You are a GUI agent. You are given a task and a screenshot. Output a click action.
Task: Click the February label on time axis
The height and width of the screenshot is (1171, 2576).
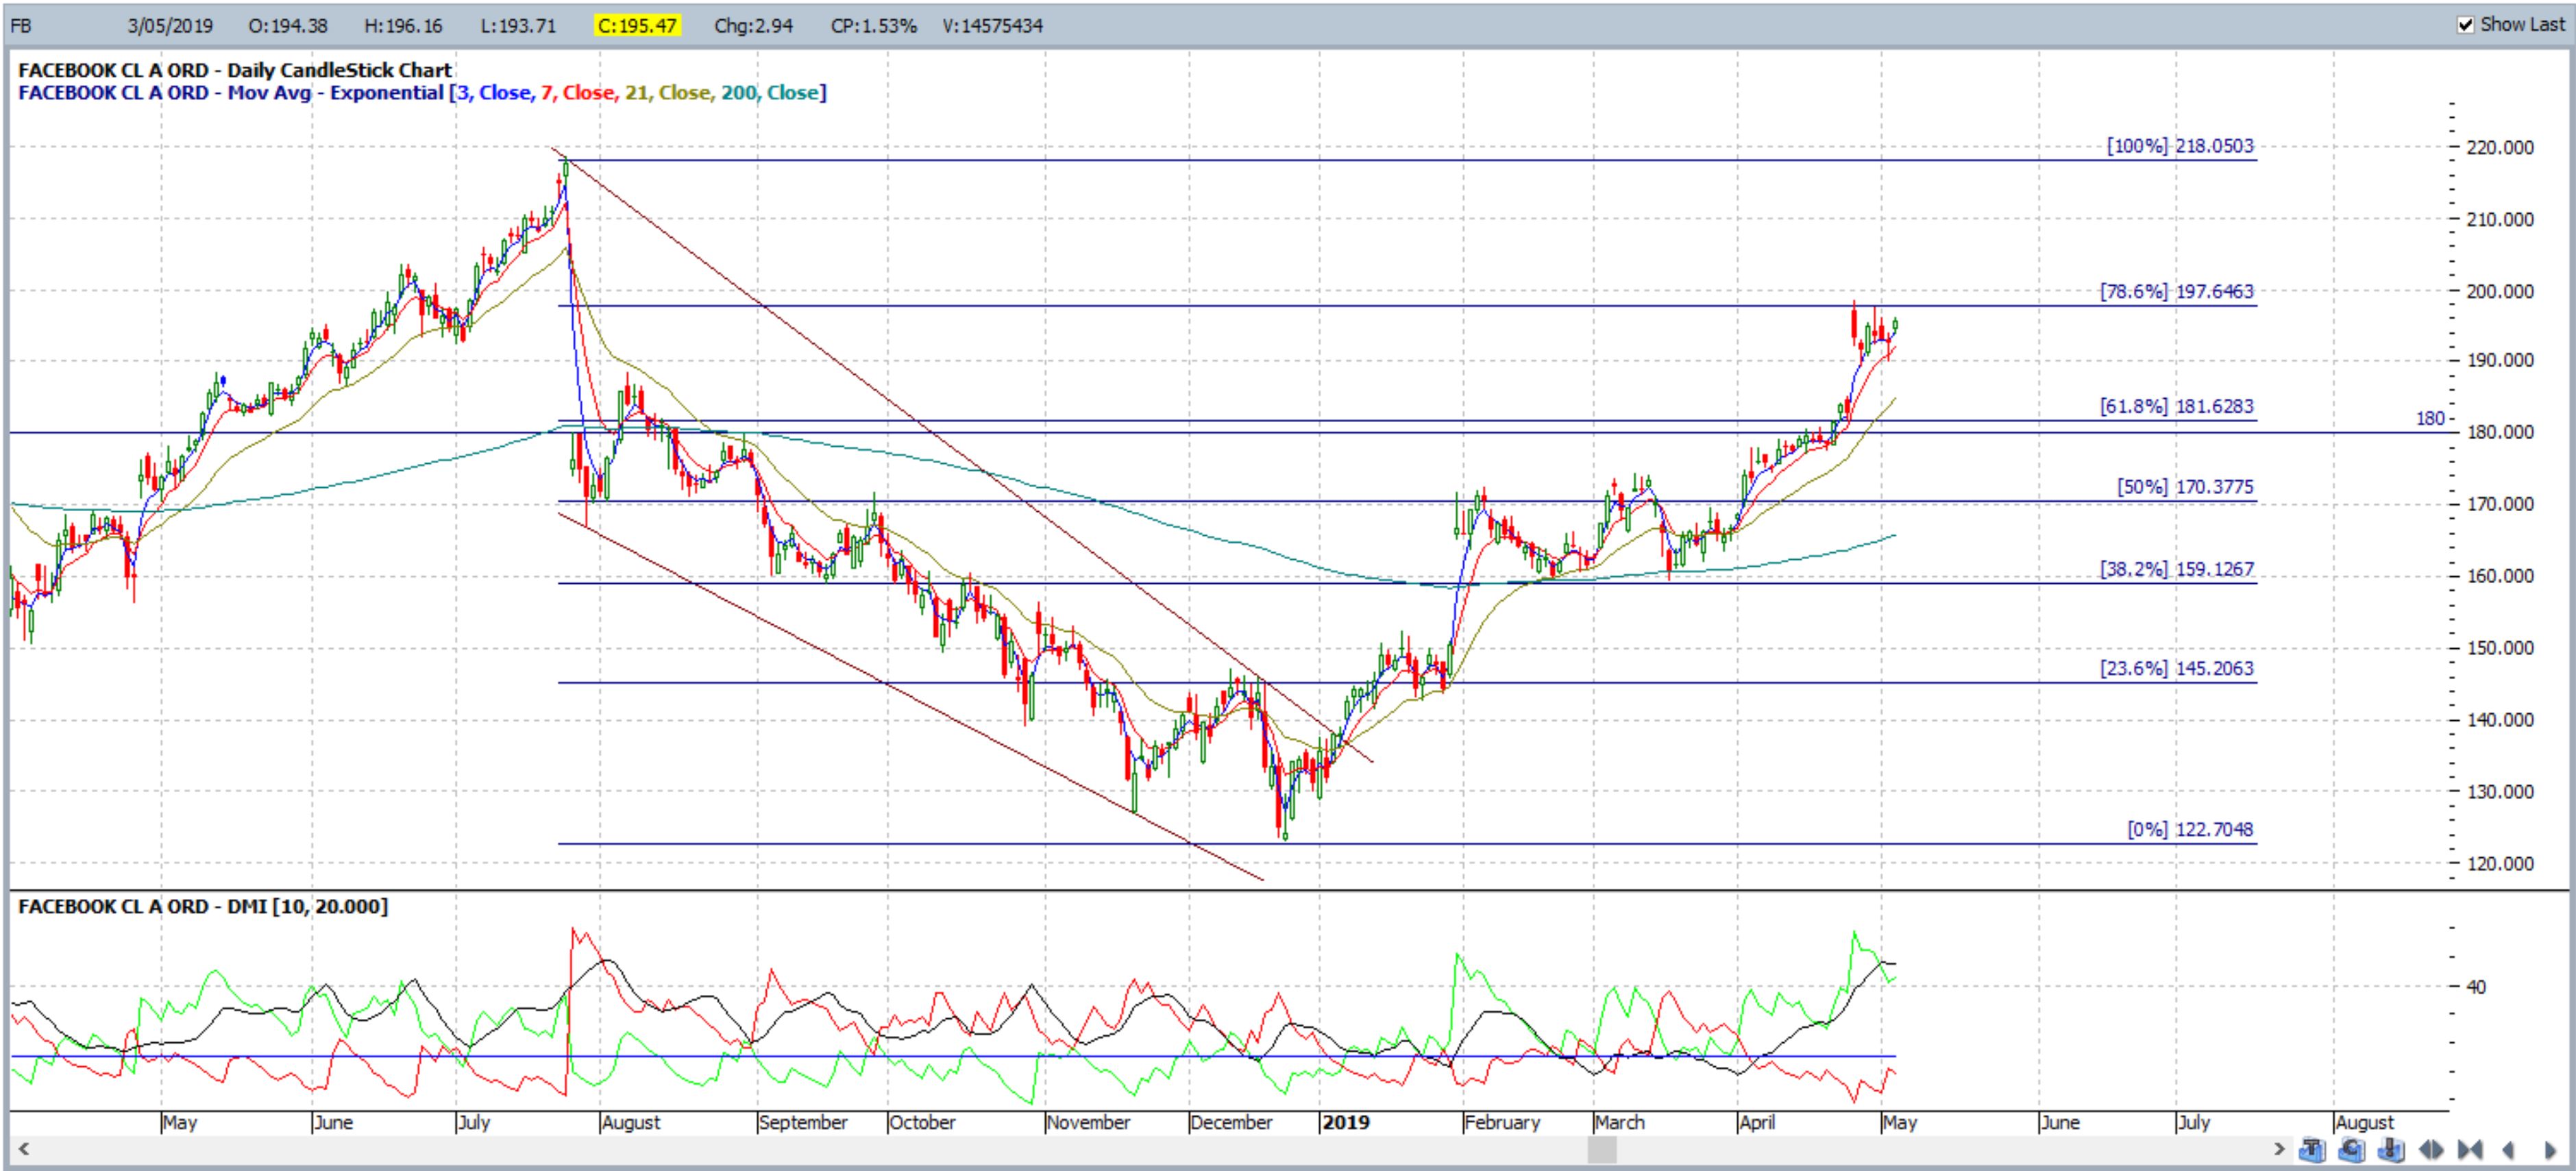pyautogui.click(x=1502, y=1123)
